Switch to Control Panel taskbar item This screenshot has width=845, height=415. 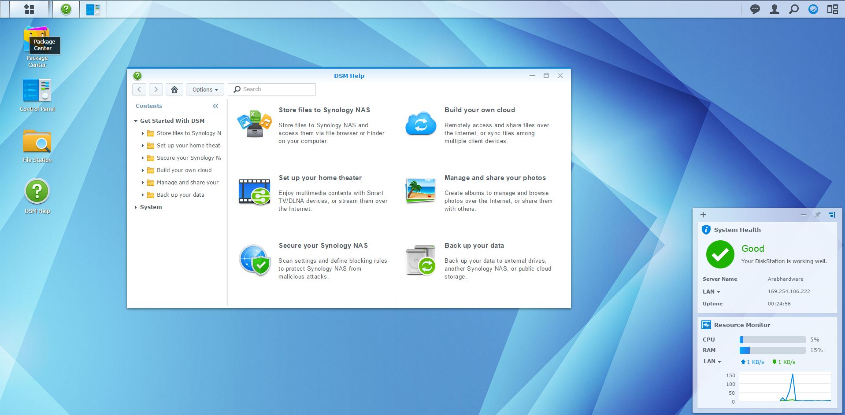93,9
